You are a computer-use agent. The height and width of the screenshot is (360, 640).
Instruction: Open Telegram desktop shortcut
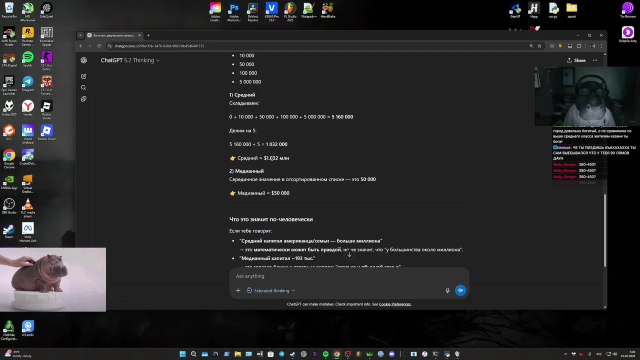(x=27, y=83)
